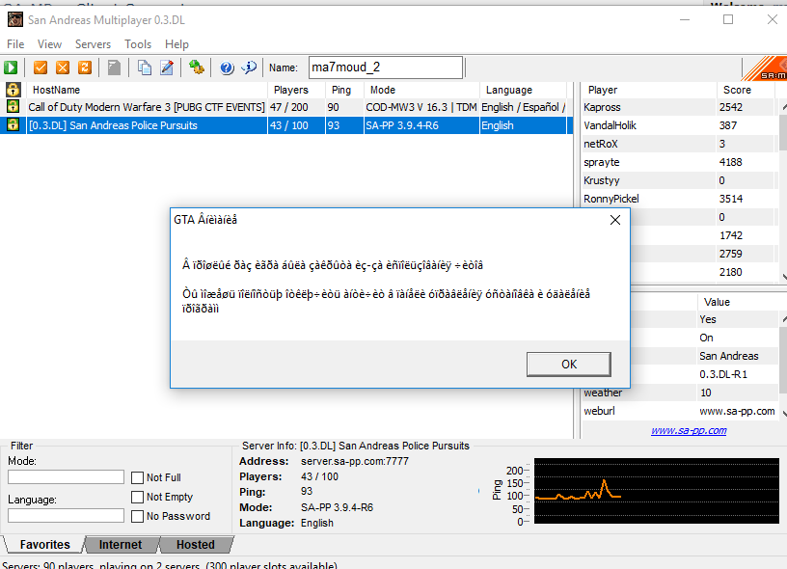Click lock icon of San Andreas Police Pursuits

tap(14, 125)
